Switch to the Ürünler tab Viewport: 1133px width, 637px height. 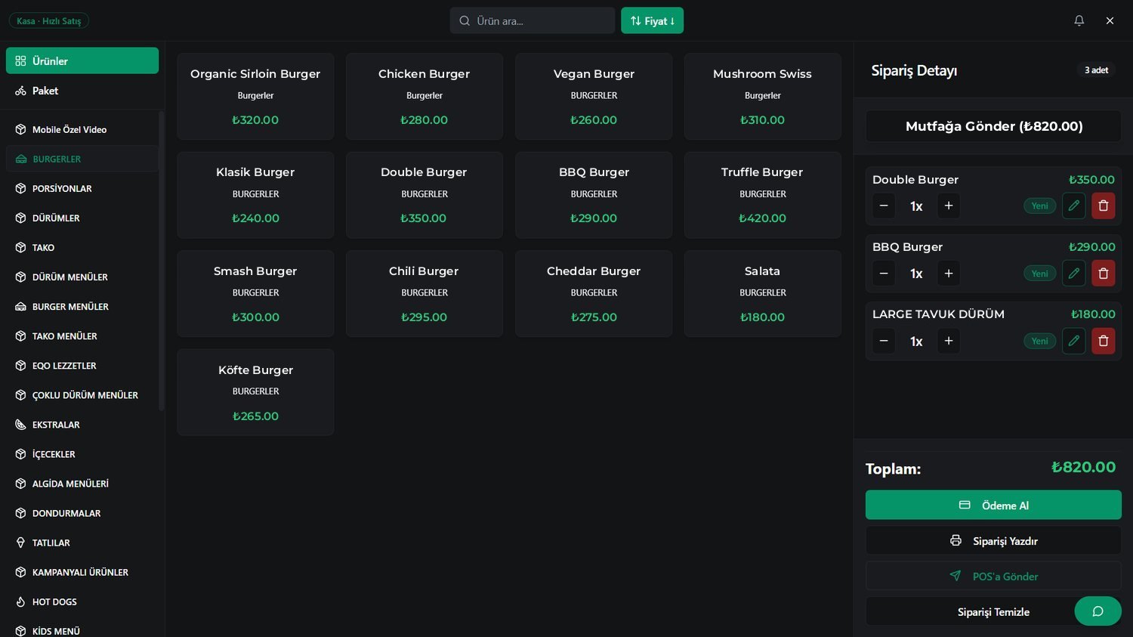(82, 60)
